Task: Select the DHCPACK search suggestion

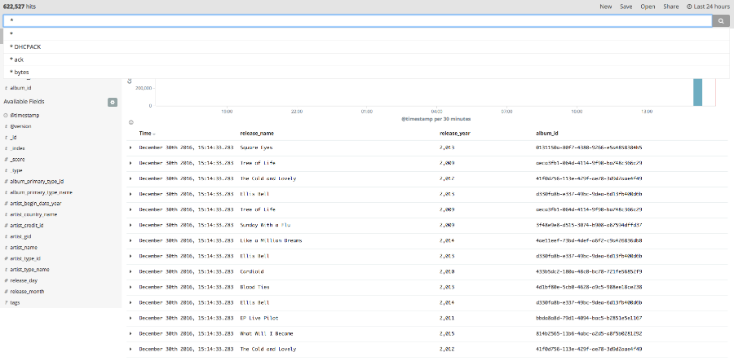Action: (28, 46)
